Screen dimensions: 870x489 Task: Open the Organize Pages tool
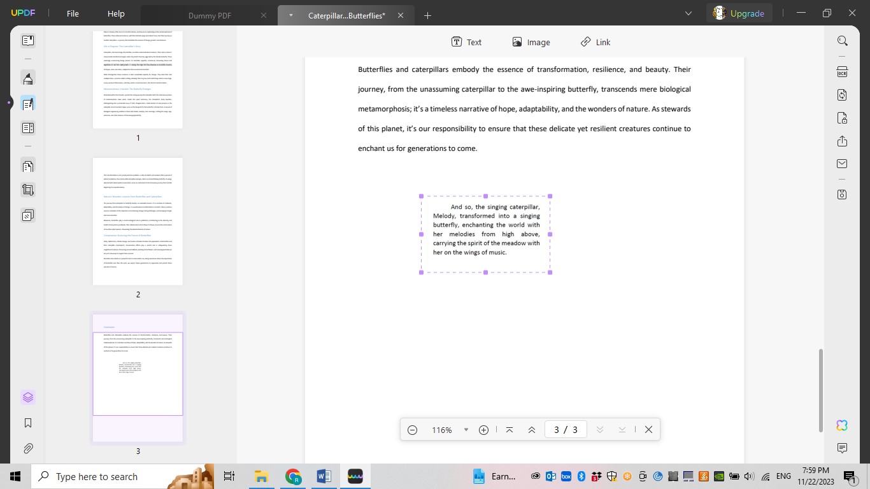27,166
